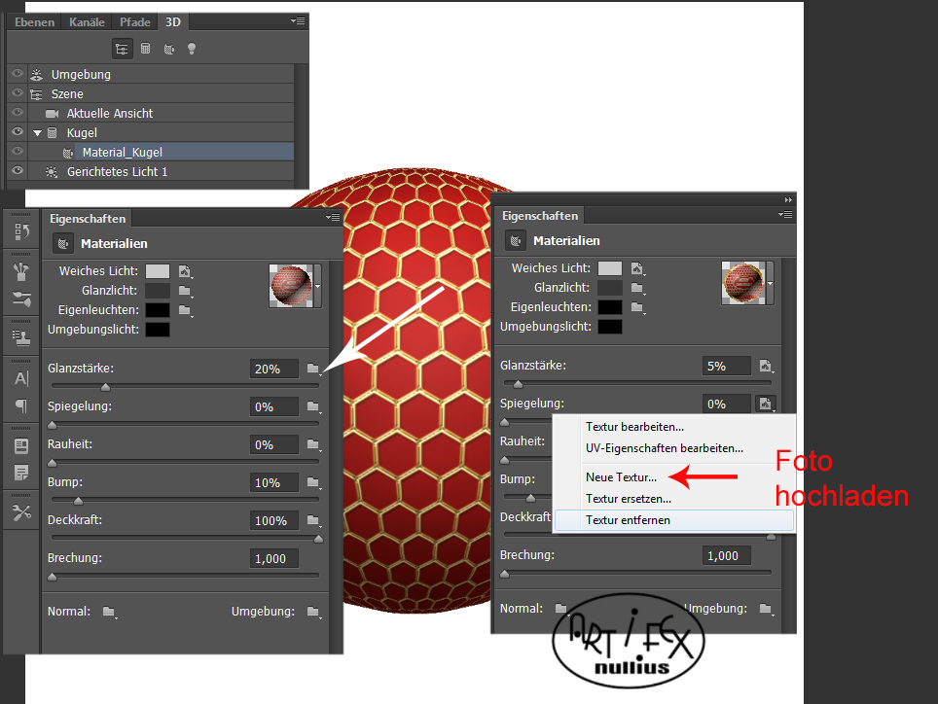
Task: Open the Paragraph panel icon
Action: 21,406
